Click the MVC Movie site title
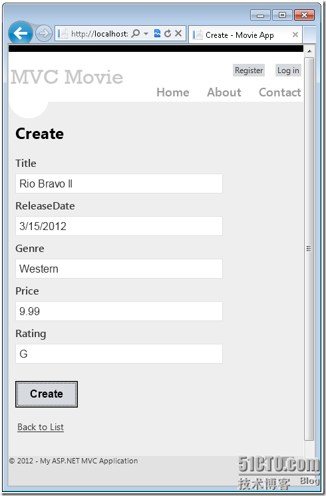326x496 pixels. click(67, 77)
